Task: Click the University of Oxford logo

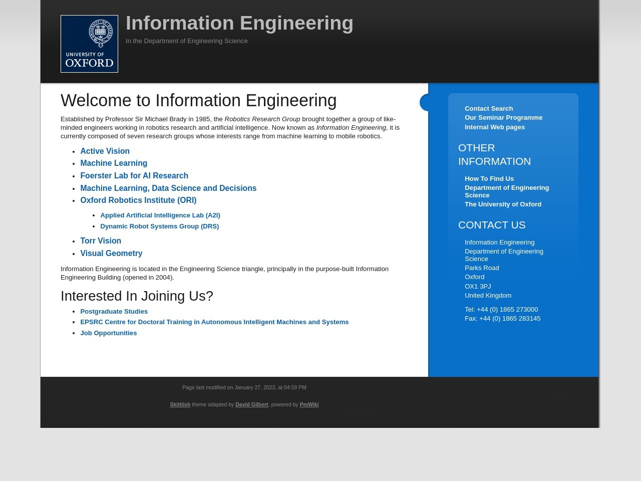Action: click(x=89, y=44)
